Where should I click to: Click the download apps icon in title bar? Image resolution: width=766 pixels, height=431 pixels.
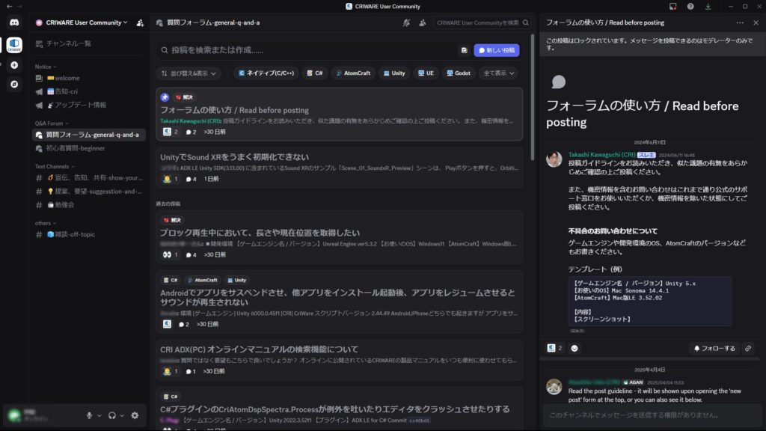click(708, 6)
